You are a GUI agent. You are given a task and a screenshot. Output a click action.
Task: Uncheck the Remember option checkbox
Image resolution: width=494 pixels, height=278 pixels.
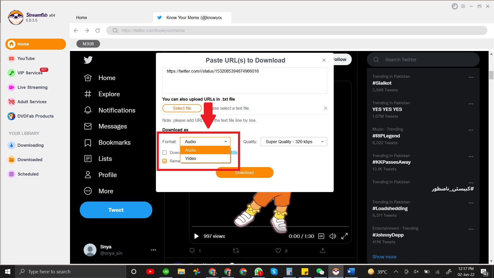coord(165,161)
